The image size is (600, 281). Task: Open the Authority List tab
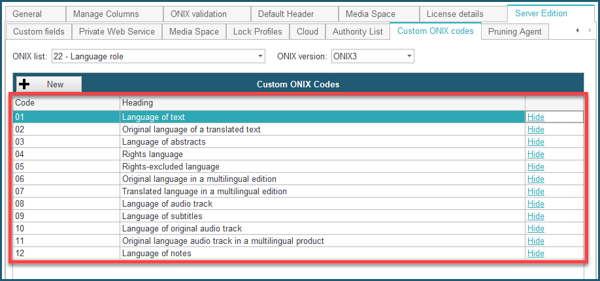click(358, 31)
